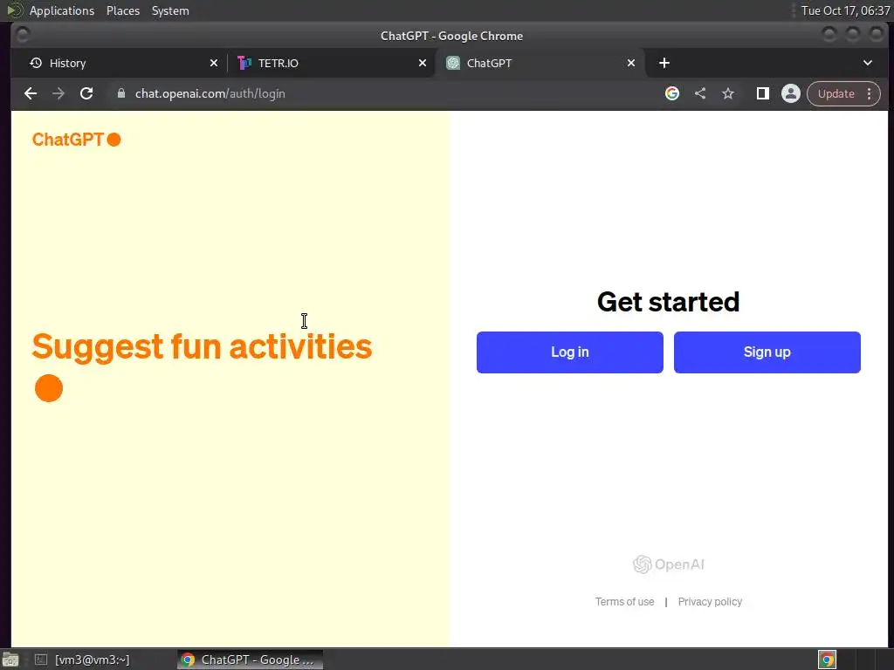Open the Chrome profile avatar

791,93
